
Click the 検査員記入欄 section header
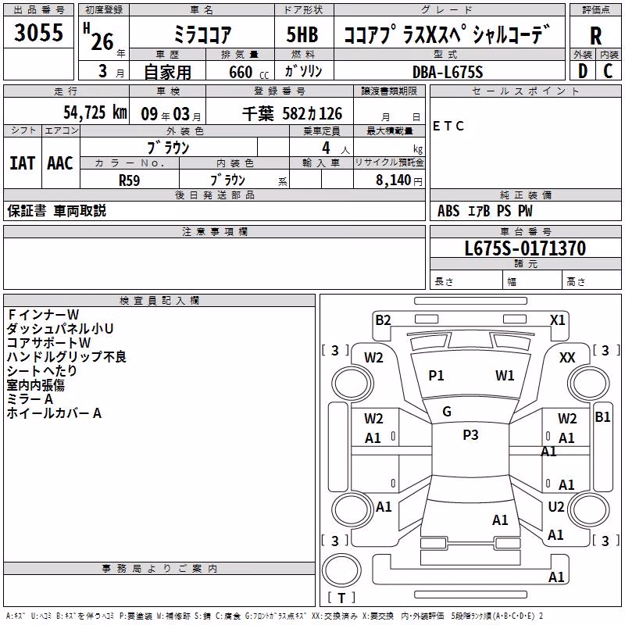[159, 301]
